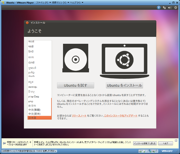Click the printer device icon in VMware status bar

[x=153, y=151]
